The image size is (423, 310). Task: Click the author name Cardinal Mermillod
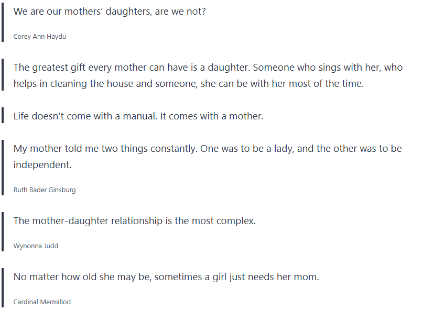coord(42,302)
